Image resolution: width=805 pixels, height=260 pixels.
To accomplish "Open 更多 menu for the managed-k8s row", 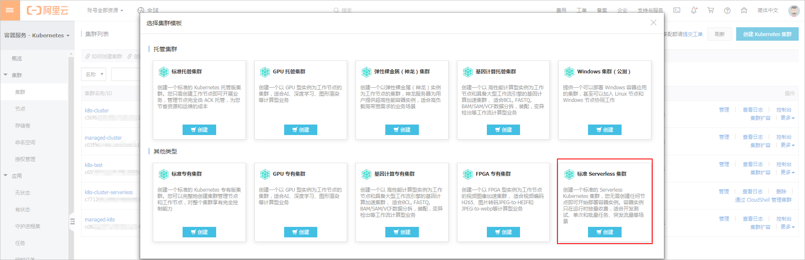I will pos(787,227).
